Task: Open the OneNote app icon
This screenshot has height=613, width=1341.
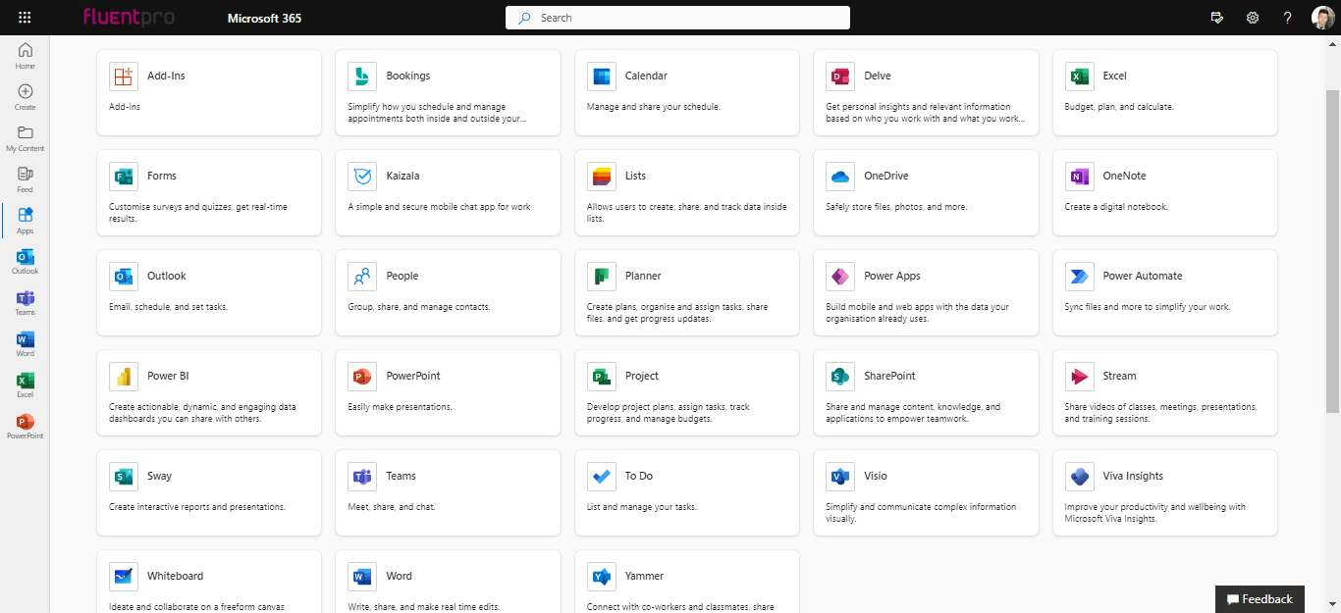Action: click(x=1079, y=177)
